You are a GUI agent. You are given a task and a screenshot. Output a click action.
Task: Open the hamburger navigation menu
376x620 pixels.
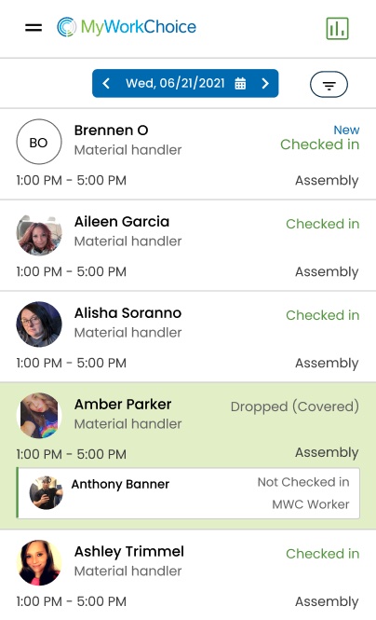click(x=34, y=28)
